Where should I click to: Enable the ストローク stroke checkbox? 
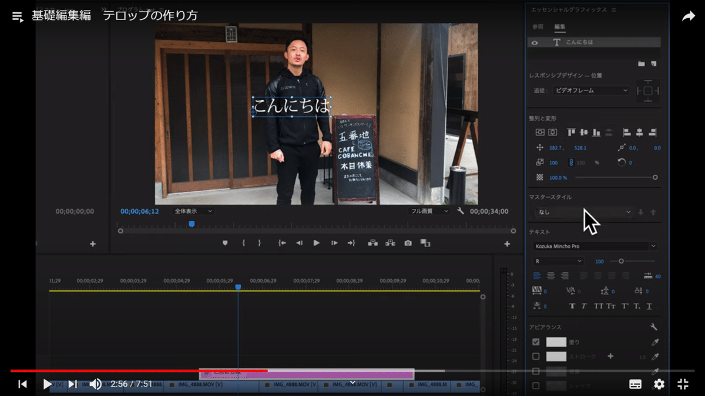[x=536, y=357]
